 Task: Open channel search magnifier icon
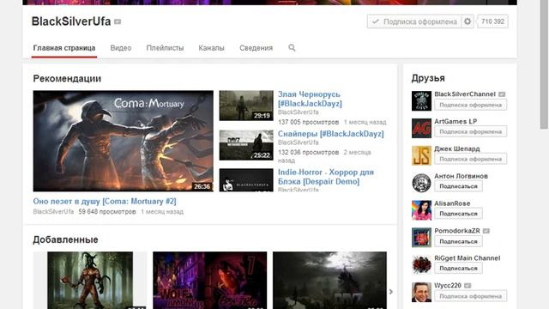click(x=292, y=48)
